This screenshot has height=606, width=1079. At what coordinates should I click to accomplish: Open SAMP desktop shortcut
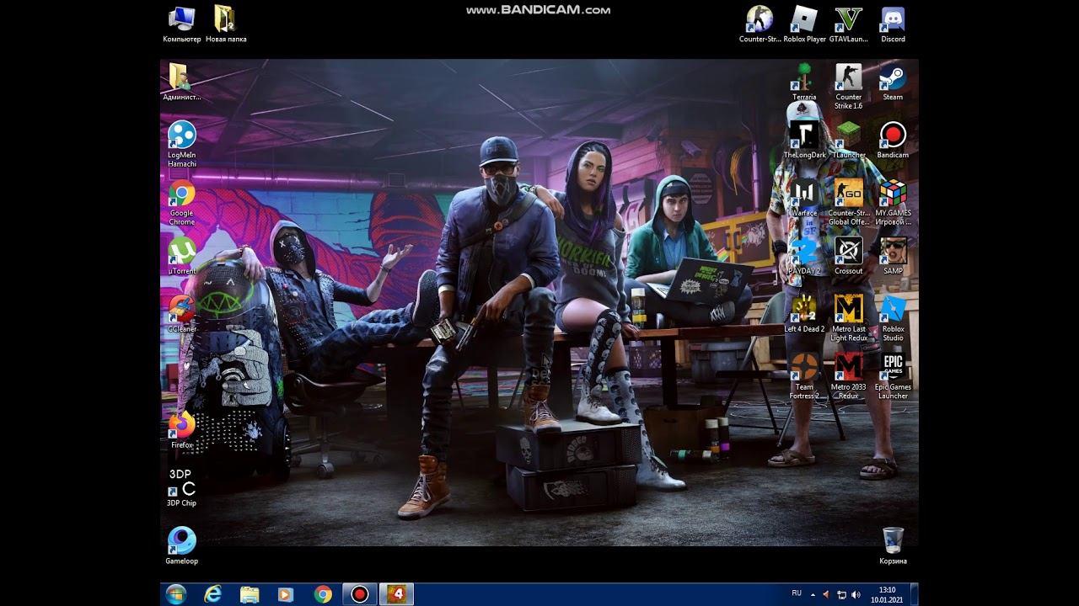pyautogui.click(x=893, y=256)
